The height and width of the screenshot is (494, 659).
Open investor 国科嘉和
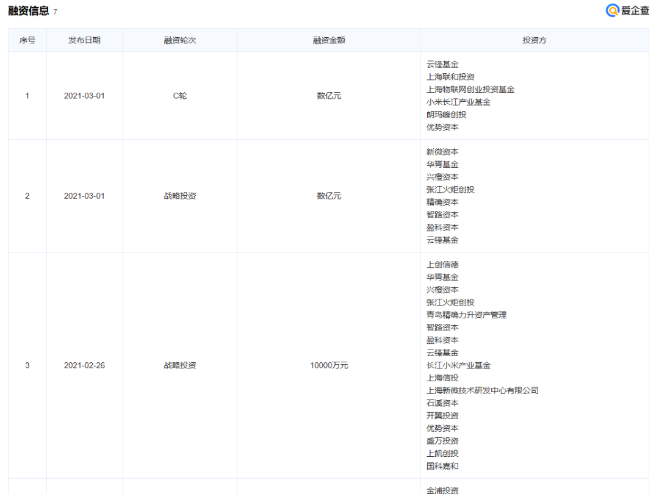tap(442, 467)
